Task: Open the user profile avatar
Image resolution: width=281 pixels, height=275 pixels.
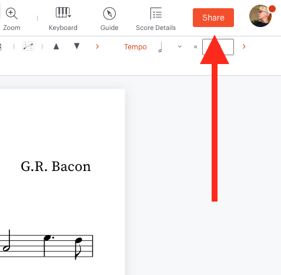Action: (x=260, y=16)
